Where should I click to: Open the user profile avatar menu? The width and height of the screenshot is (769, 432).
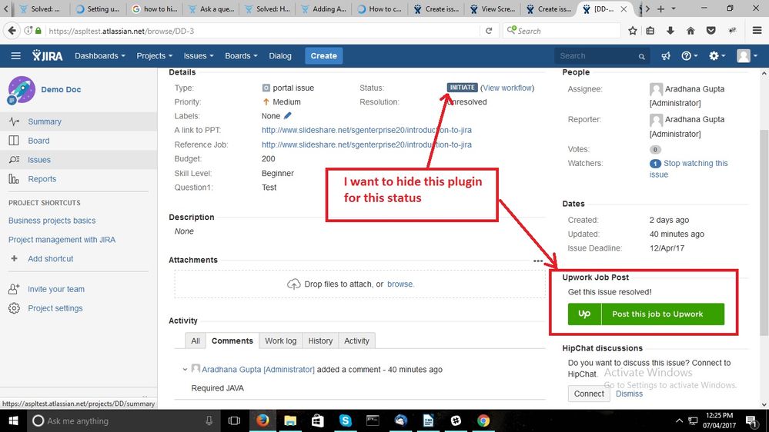coord(747,56)
